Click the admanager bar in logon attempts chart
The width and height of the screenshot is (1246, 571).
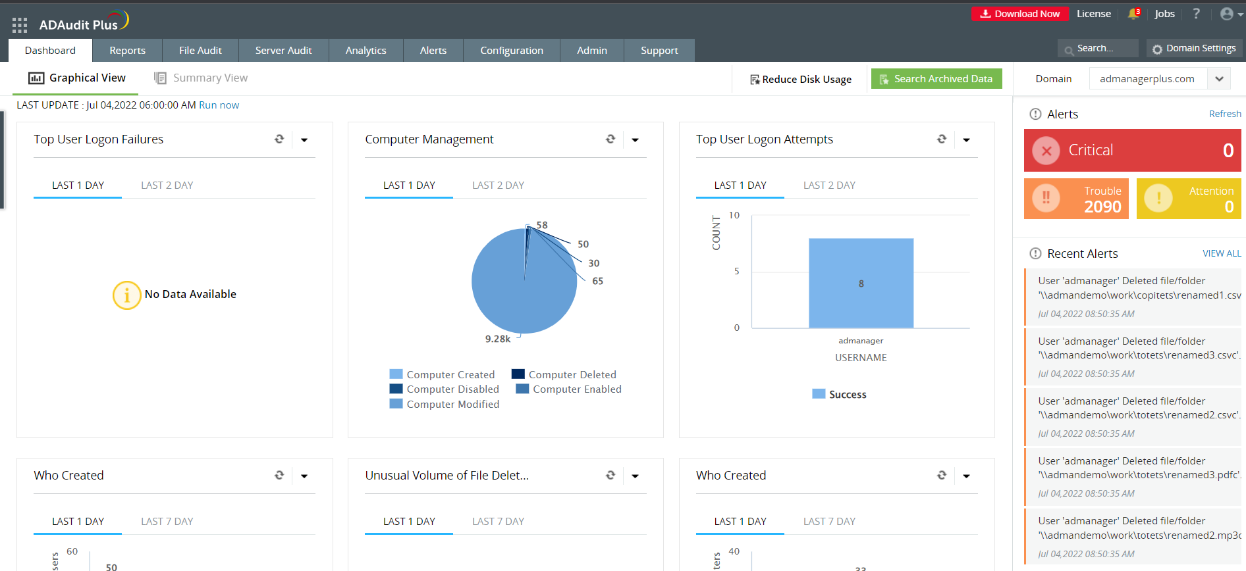click(x=861, y=284)
